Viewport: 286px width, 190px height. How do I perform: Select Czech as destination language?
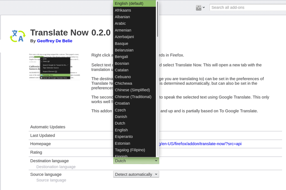tap(134, 110)
